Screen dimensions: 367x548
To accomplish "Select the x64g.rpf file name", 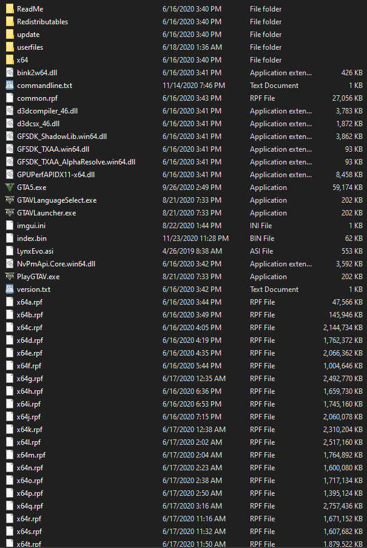I will [x=30, y=379].
